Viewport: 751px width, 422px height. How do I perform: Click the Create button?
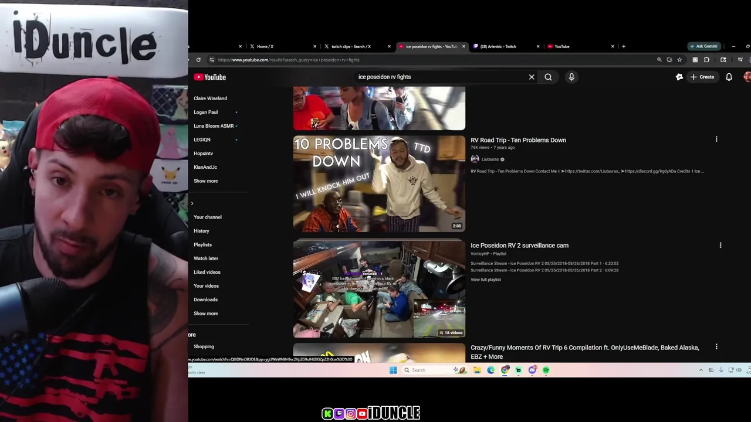coord(702,77)
